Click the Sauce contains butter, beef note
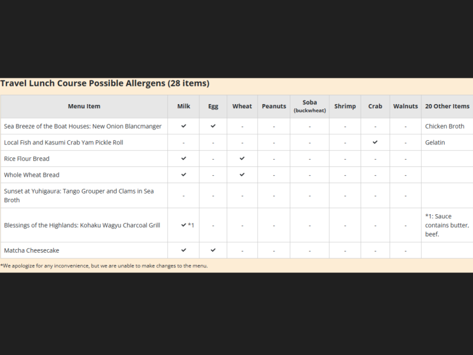The image size is (473, 355). coord(447,225)
